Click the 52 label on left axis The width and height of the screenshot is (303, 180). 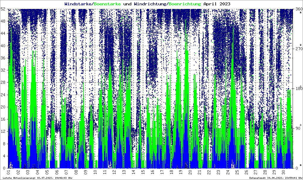(4, 9)
